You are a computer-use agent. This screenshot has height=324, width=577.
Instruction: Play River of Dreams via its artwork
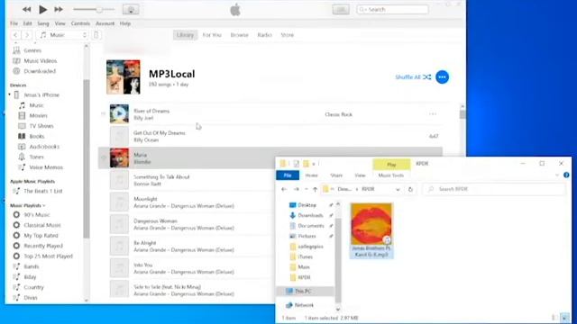119,114
